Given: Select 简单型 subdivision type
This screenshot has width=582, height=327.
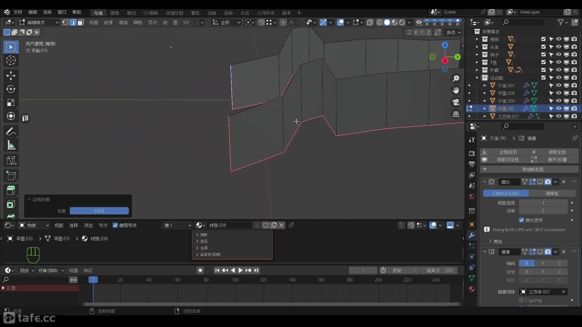Looking at the screenshot, I should [x=552, y=193].
